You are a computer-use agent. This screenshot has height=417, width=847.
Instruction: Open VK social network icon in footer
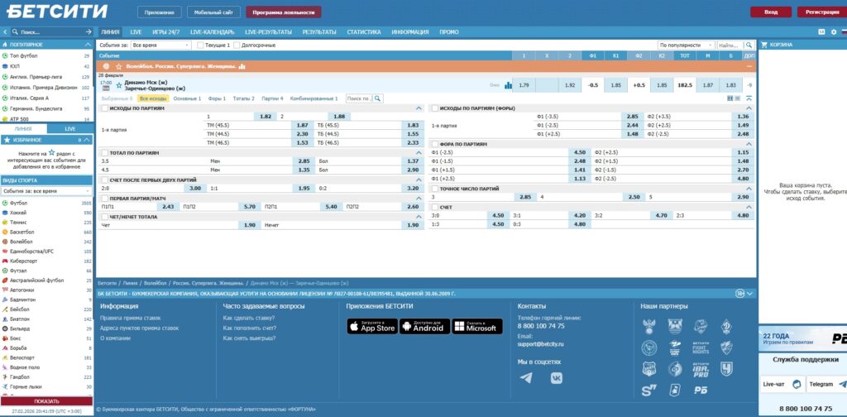tap(557, 377)
